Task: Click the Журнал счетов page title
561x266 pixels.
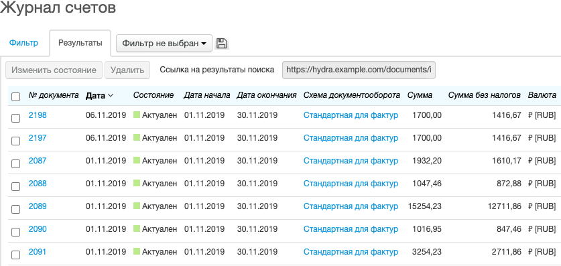Action: (58, 7)
